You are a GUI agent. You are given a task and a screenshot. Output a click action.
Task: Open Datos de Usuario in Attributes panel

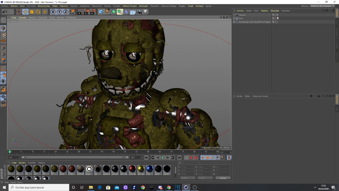(260, 96)
